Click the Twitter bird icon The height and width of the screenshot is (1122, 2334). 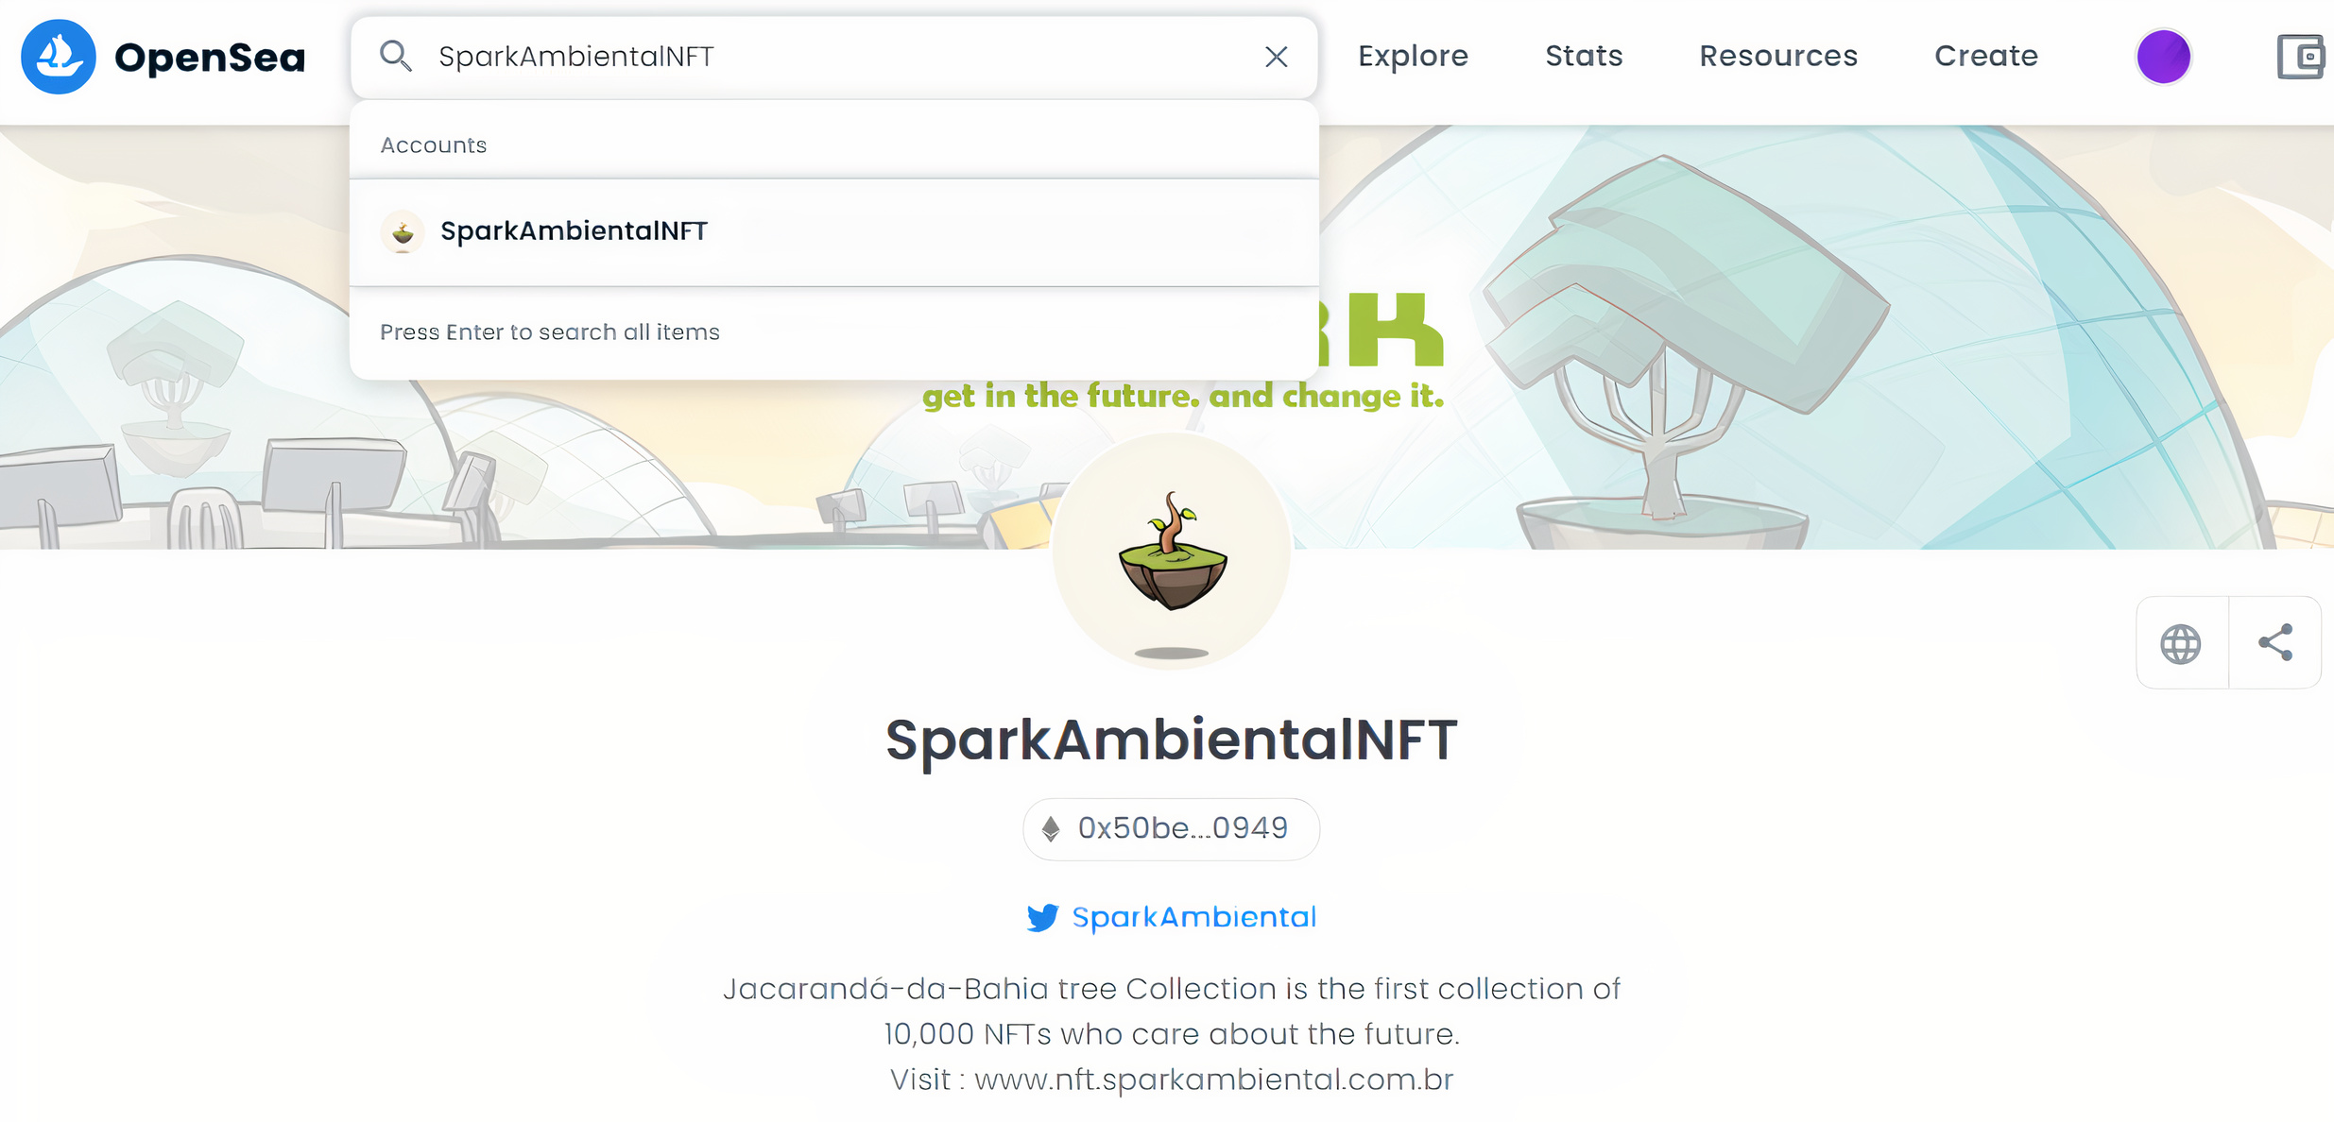[1043, 917]
